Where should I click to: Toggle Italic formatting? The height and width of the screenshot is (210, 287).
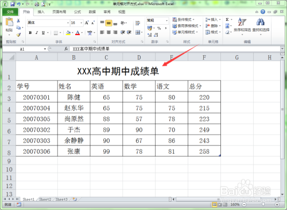pyautogui.click(x=37, y=33)
